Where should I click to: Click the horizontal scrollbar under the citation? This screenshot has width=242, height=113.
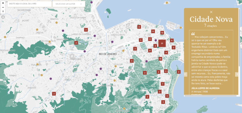pos(211,96)
